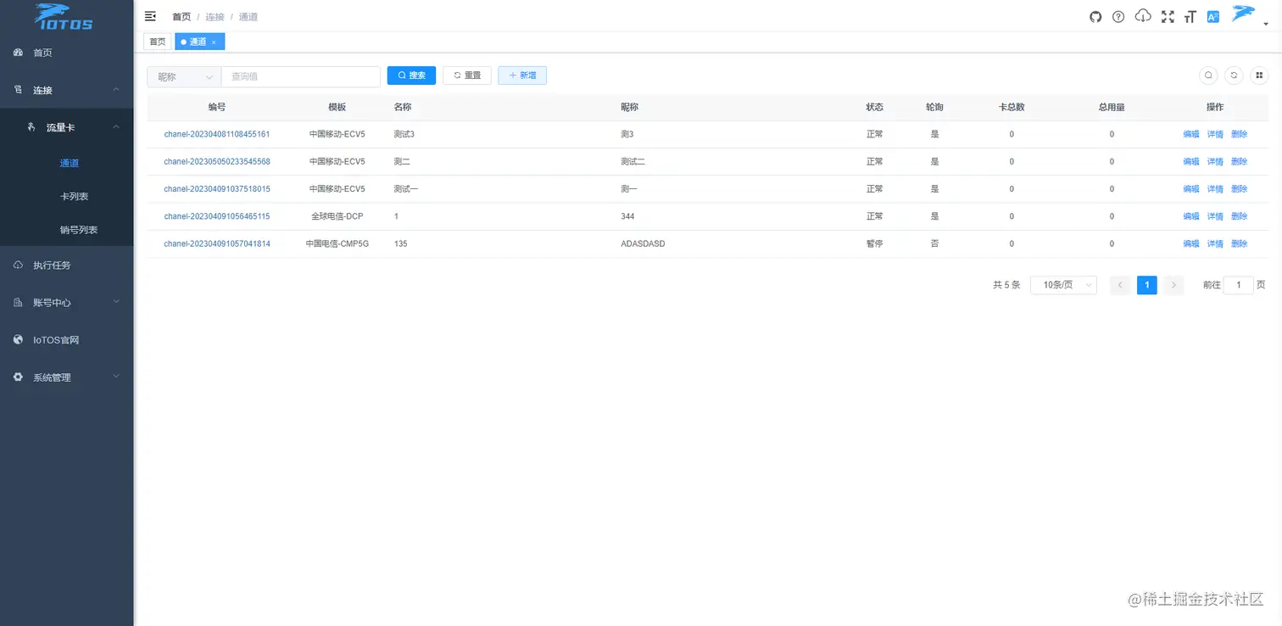
Task: Click 首页 in the breadcrumb
Action: click(x=181, y=17)
